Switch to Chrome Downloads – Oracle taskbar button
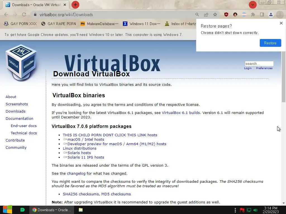The width and height of the screenshot is (286, 214). pyautogui.click(x=52, y=210)
